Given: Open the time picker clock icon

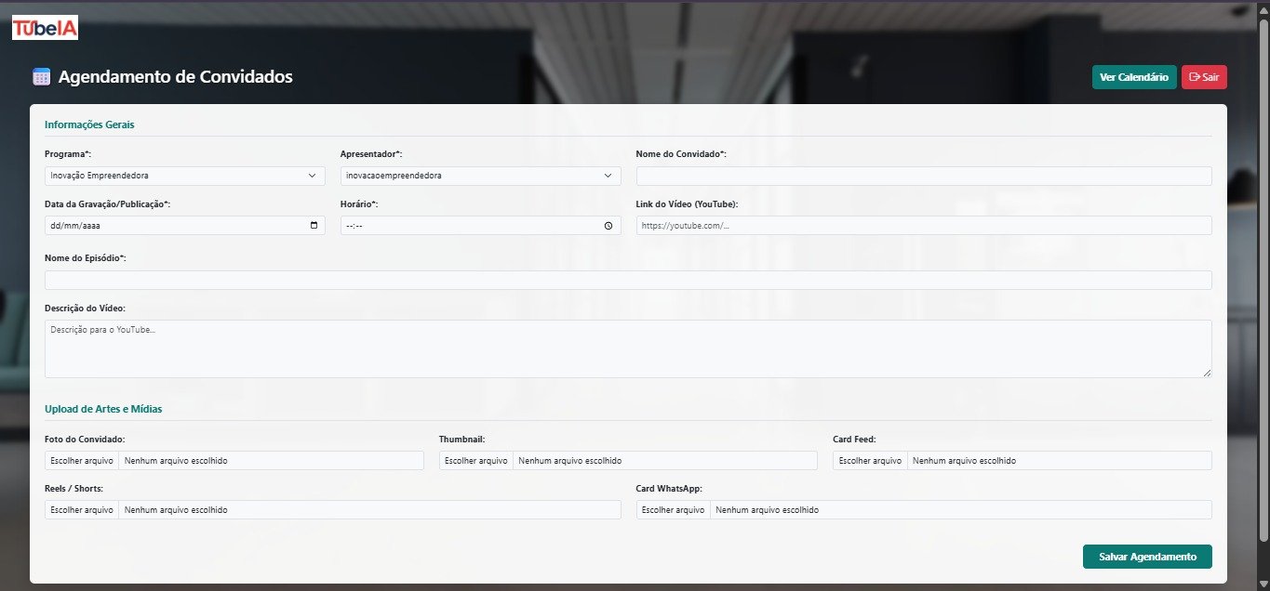Looking at the screenshot, I should click(608, 225).
